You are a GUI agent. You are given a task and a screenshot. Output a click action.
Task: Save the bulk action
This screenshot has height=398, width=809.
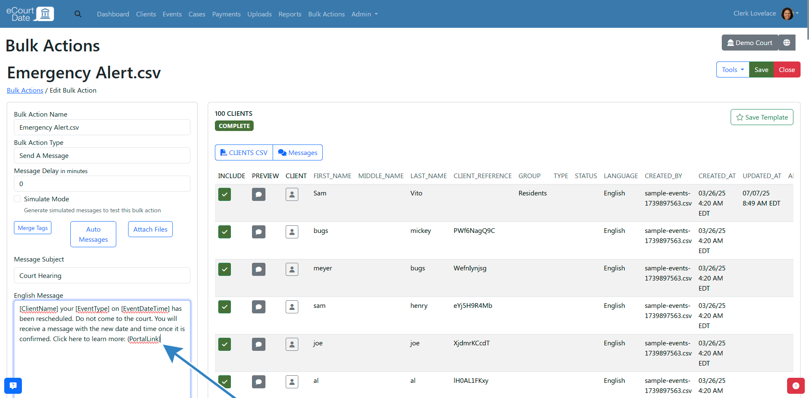[x=761, y=69]
